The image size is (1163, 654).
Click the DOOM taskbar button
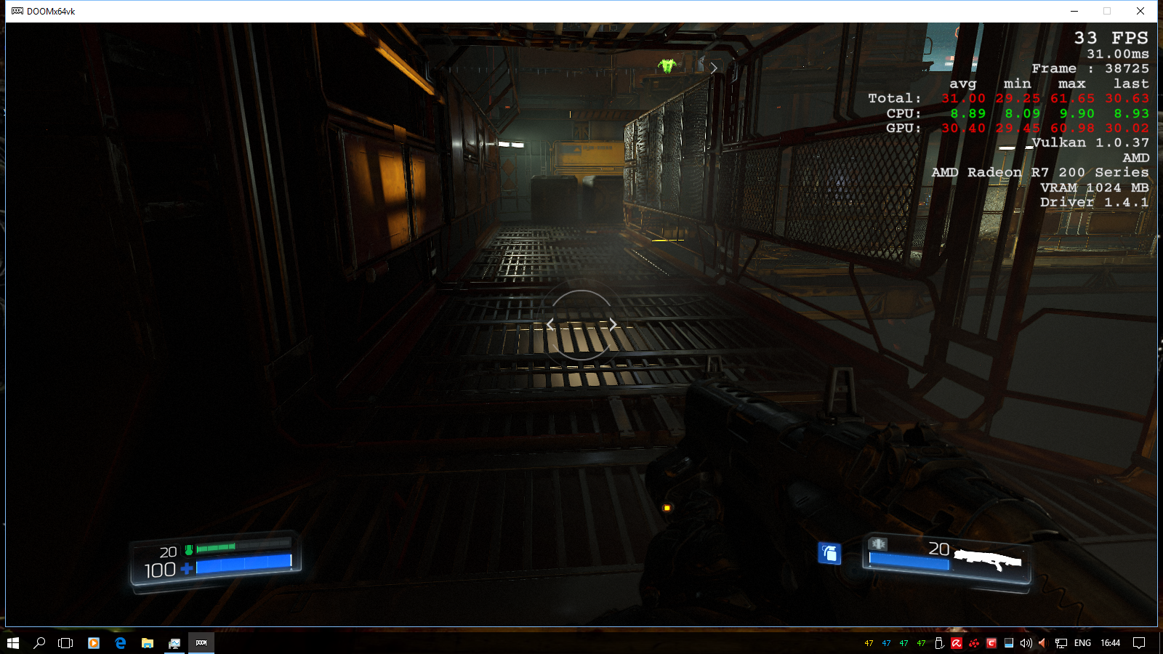point(201,643)
